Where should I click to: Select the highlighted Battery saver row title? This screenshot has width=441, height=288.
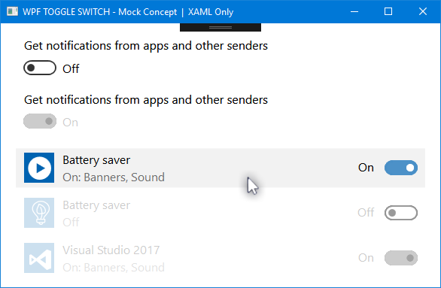click(x=96, y=160)
